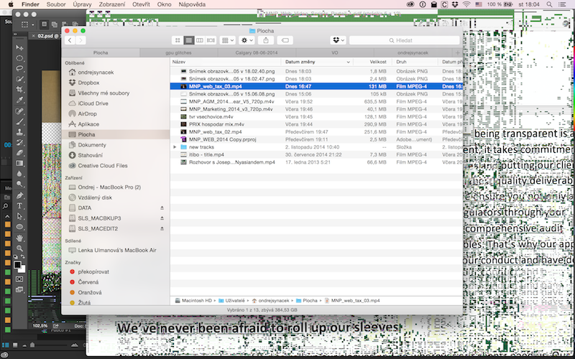
Task: Select the Crop tool in Photoshop
Action: click(x=19, y=90)
